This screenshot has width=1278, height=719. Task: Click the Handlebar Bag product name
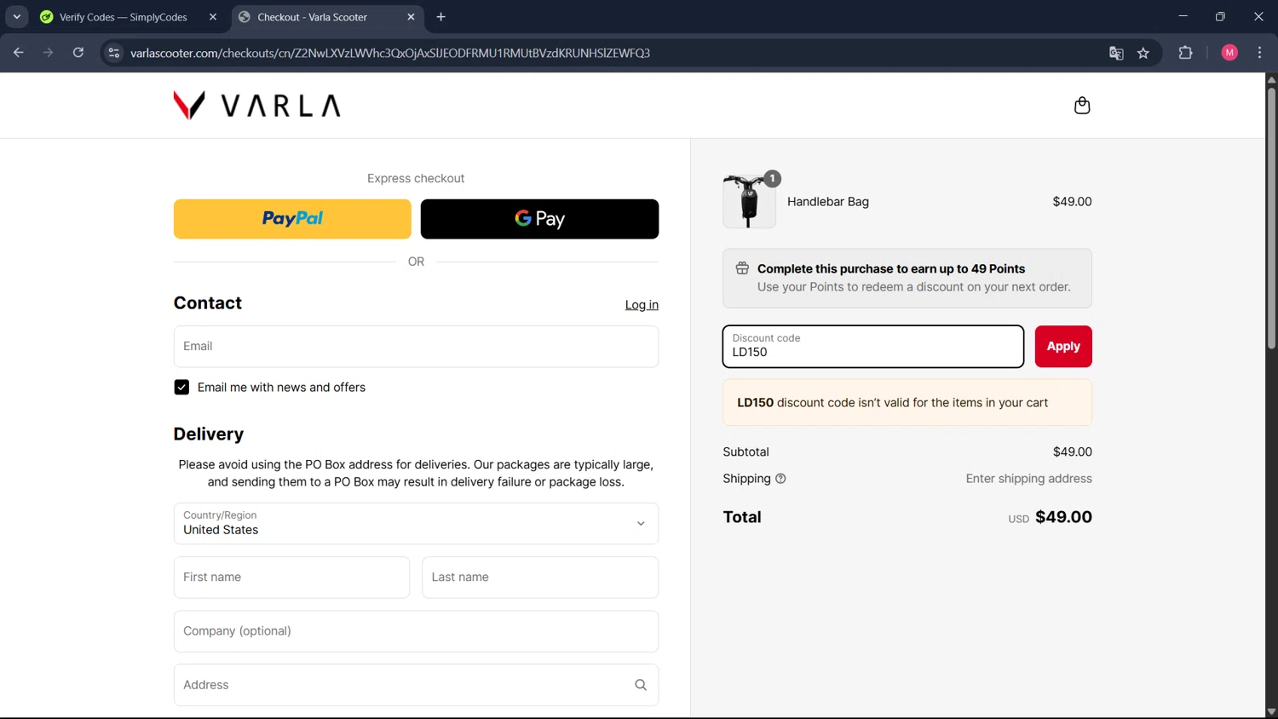pyautogui.click(x=828, y=202)
